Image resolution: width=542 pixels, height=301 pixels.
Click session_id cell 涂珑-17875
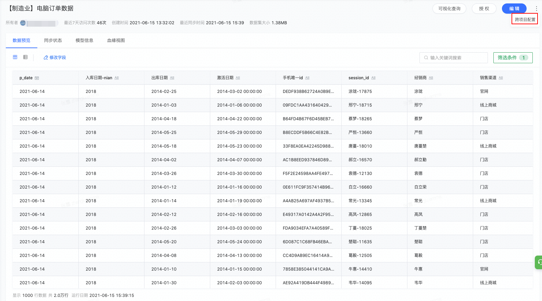click(x=360, y=92)
